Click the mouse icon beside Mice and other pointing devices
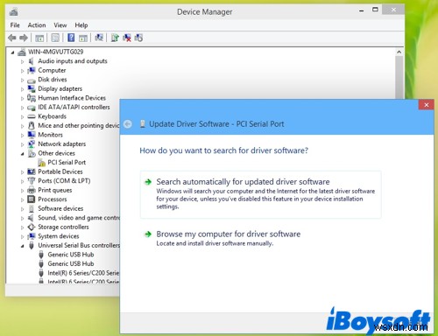Image resolution: width=438 pixels, height=336 pixels. (x=32, y=125)
